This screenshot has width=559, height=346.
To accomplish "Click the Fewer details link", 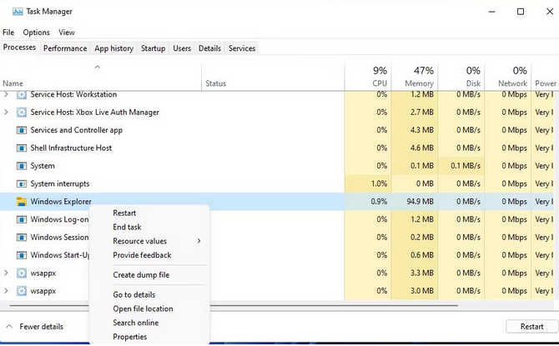I will coord(42,326).
